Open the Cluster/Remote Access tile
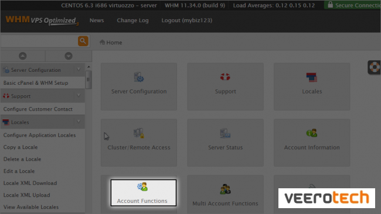 139,143
